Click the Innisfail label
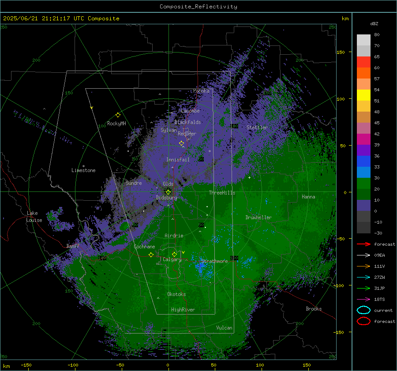Viewport: 397px width, 371px height. tap(178, 160)
